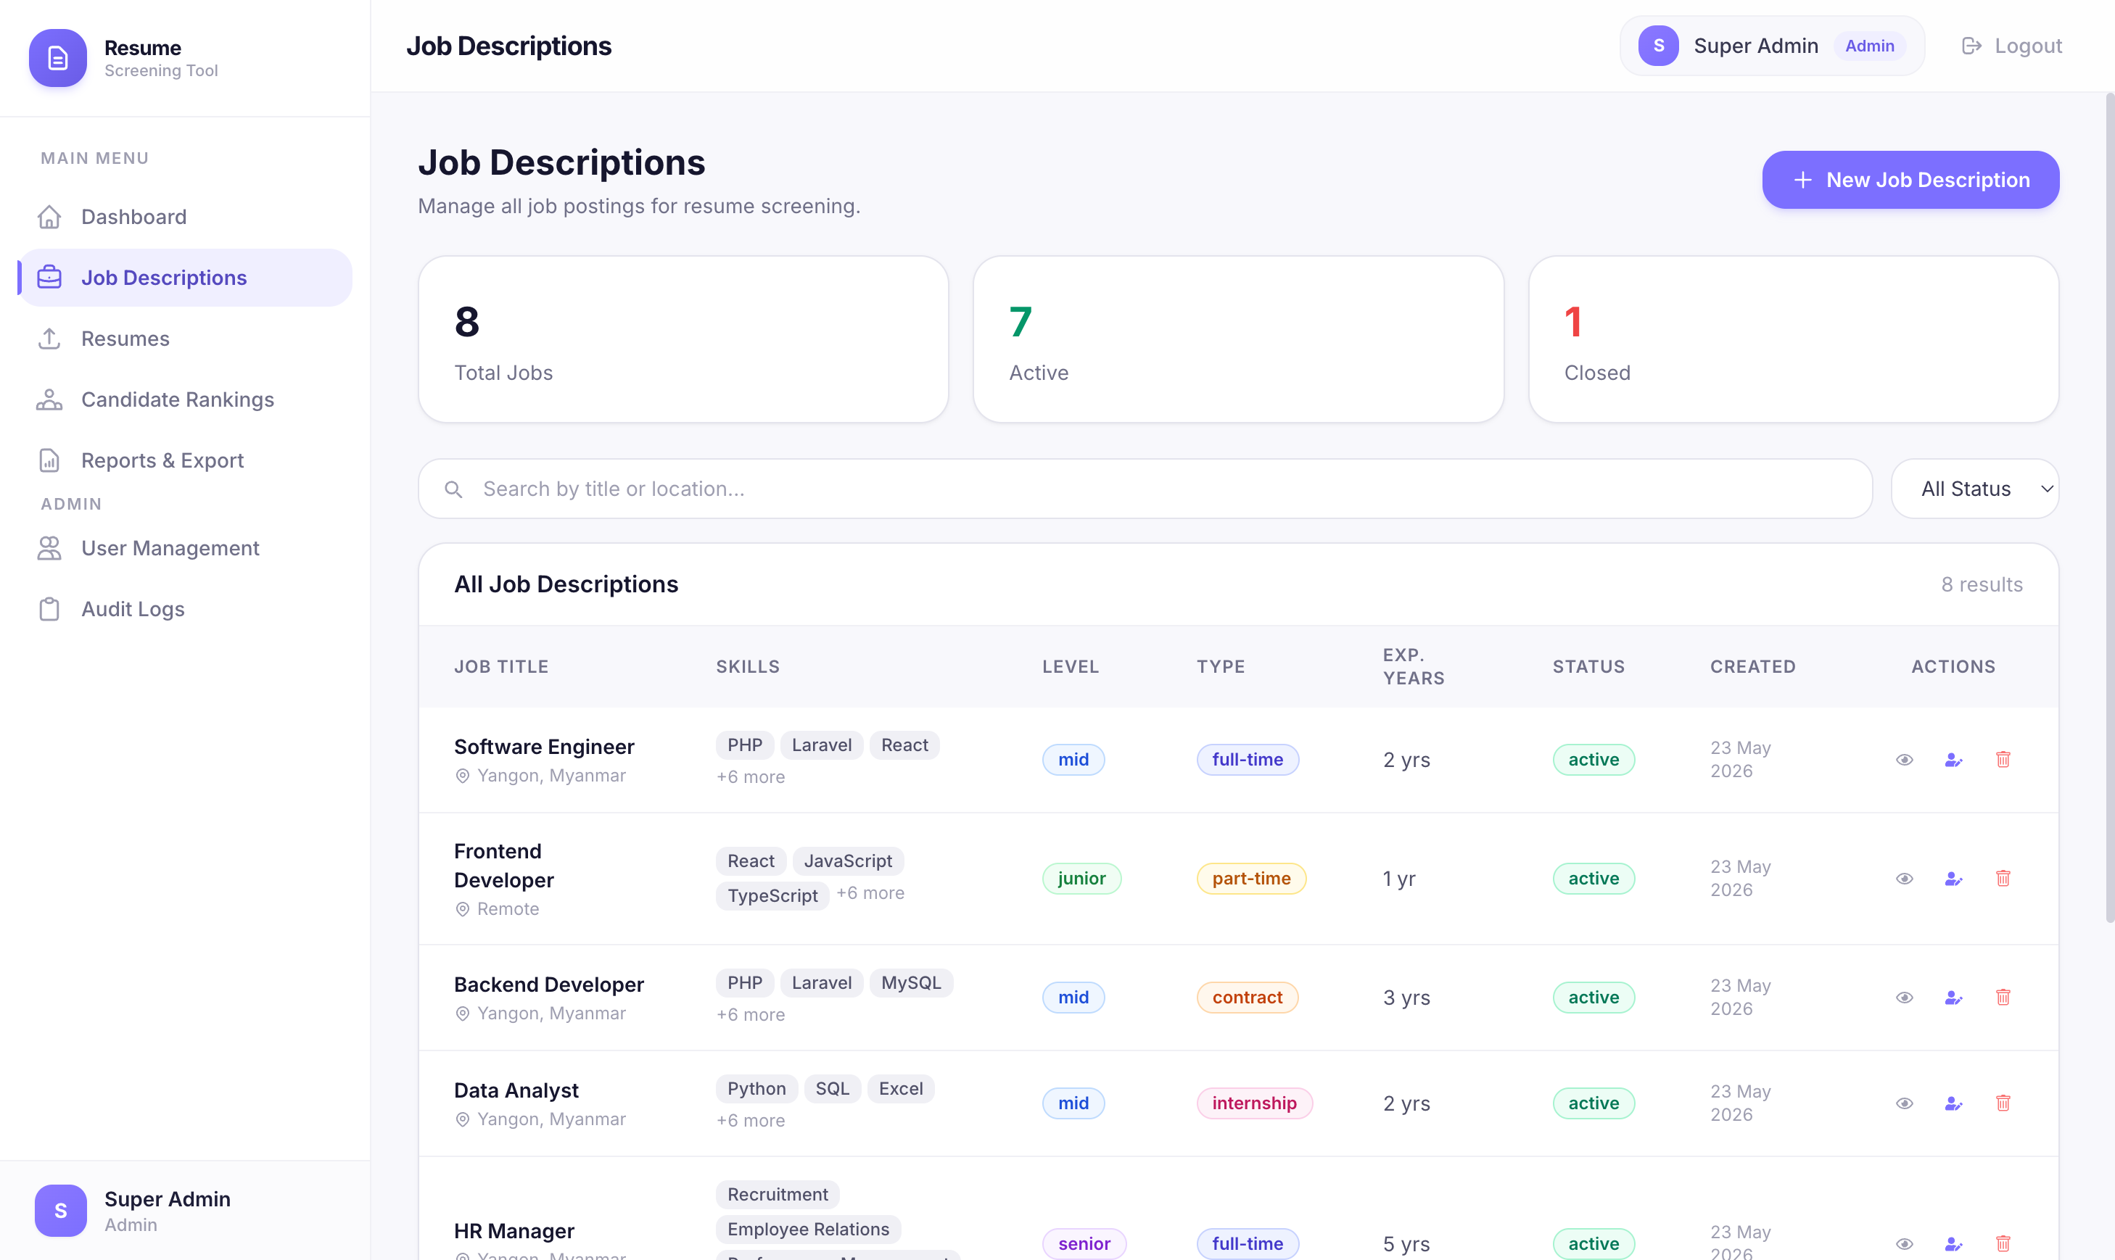View the Backend Developer job (eye icon)
This screenshot has height=1260, width=2115.
point(1905,997)
